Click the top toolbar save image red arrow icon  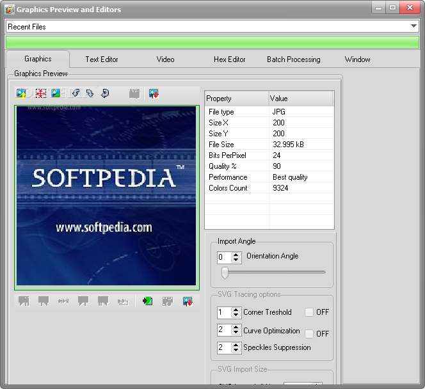click(x=154, y=93)
